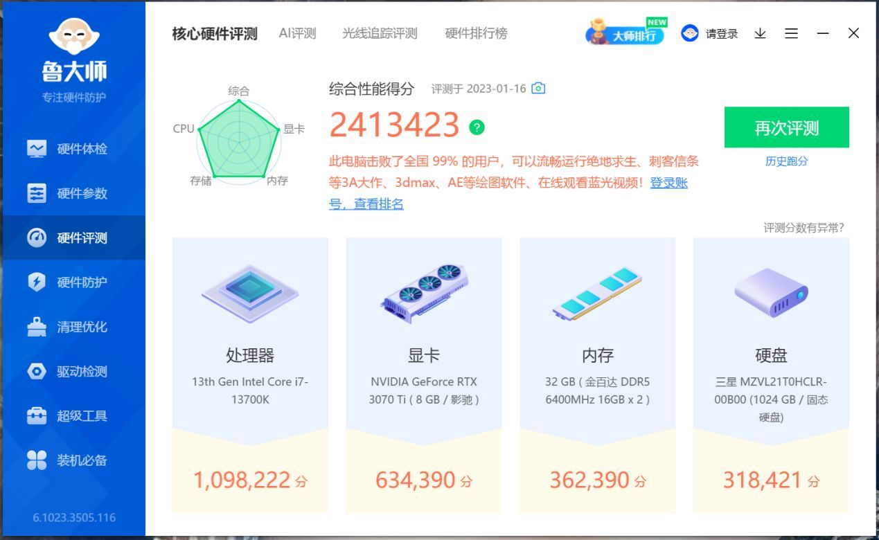The image size is (879, 540).
Task: Open 硬件体检 in the sidebar
Action: [x=73, y=149]
